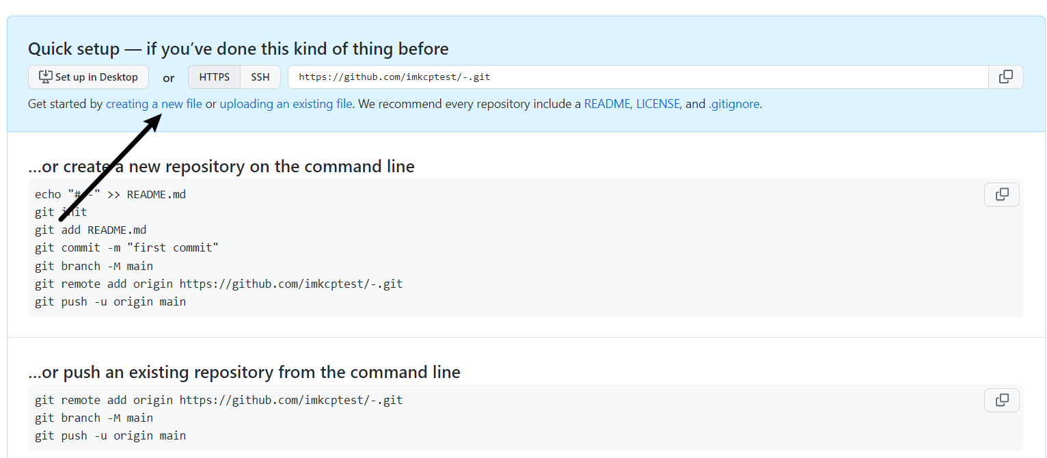Copy the repository HTTPS URL to clipboard
This screenshot has width=1047, height=458.
pos(1005,77)
